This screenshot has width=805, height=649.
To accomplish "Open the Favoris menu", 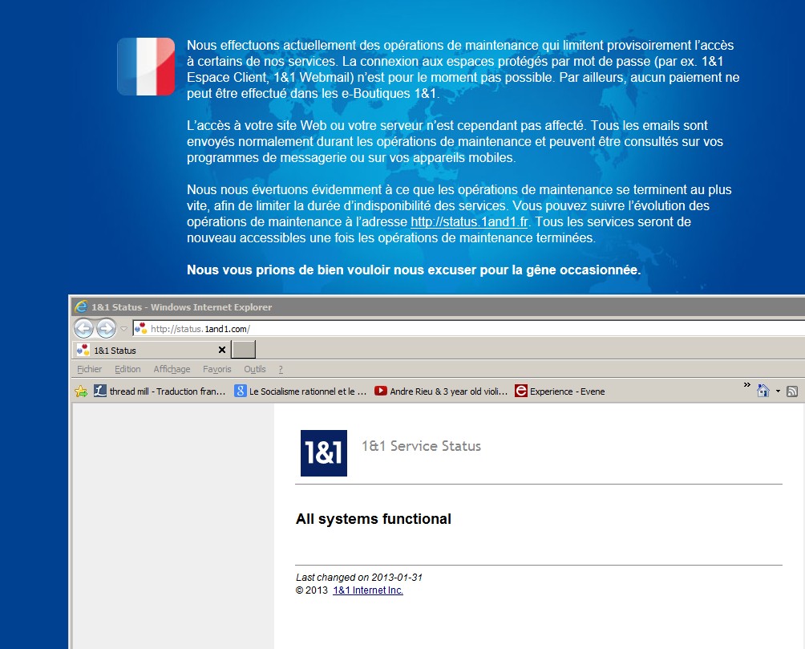I will [x=216, y=369].
